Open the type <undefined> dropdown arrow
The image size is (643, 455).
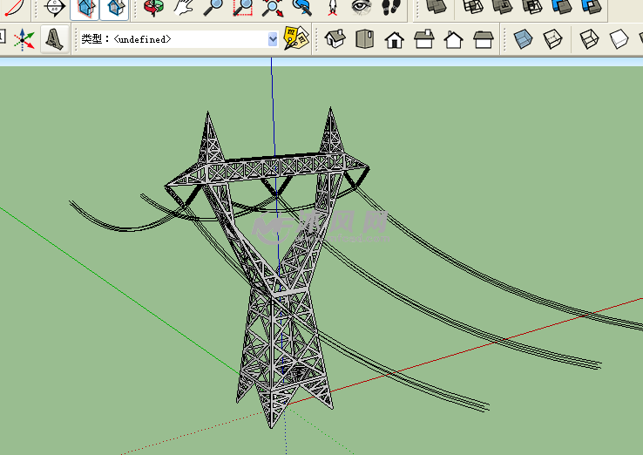pos(273,39)
